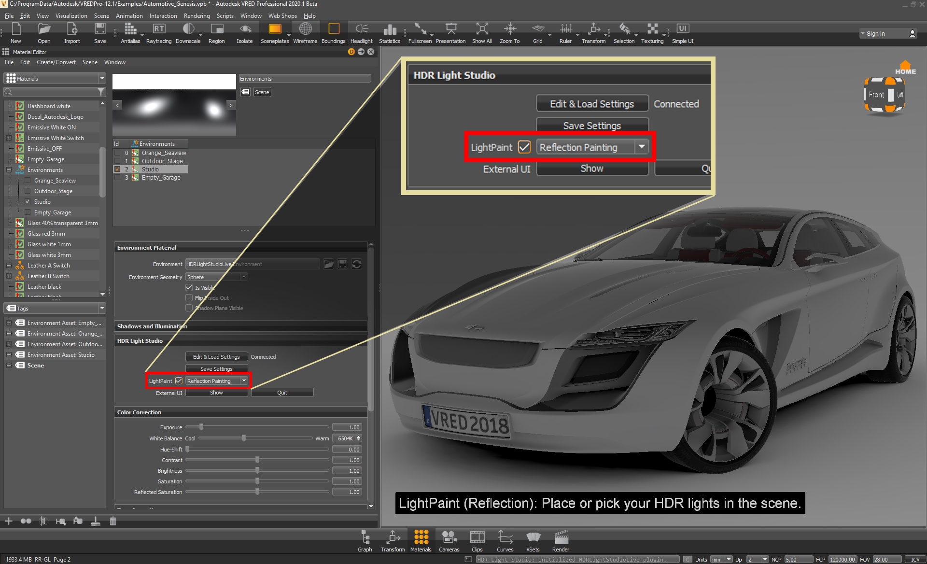This screenshot has height=564, width=927.
Task: Click the Show All icon
Action: coord(482,33)
